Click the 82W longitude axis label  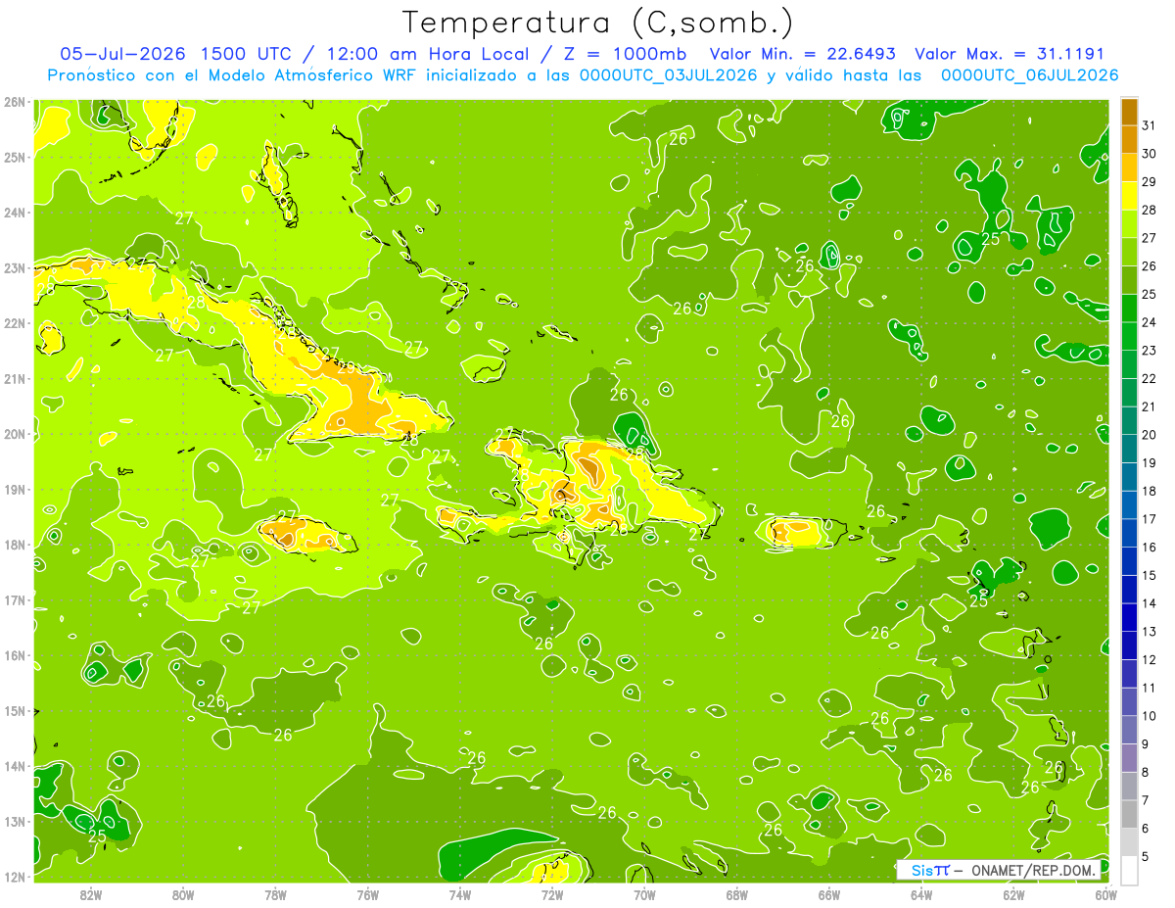pyautogui.click(x=91, y=895)
